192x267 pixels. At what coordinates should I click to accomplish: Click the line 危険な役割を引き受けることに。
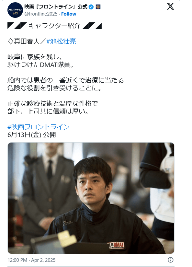point(54,88)
